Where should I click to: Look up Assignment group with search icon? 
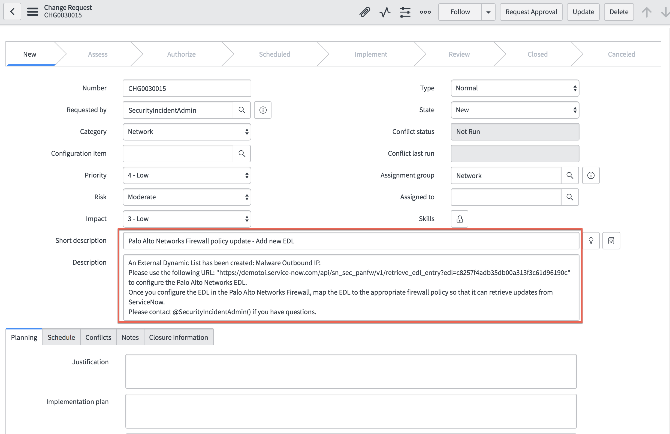[570, 176]
